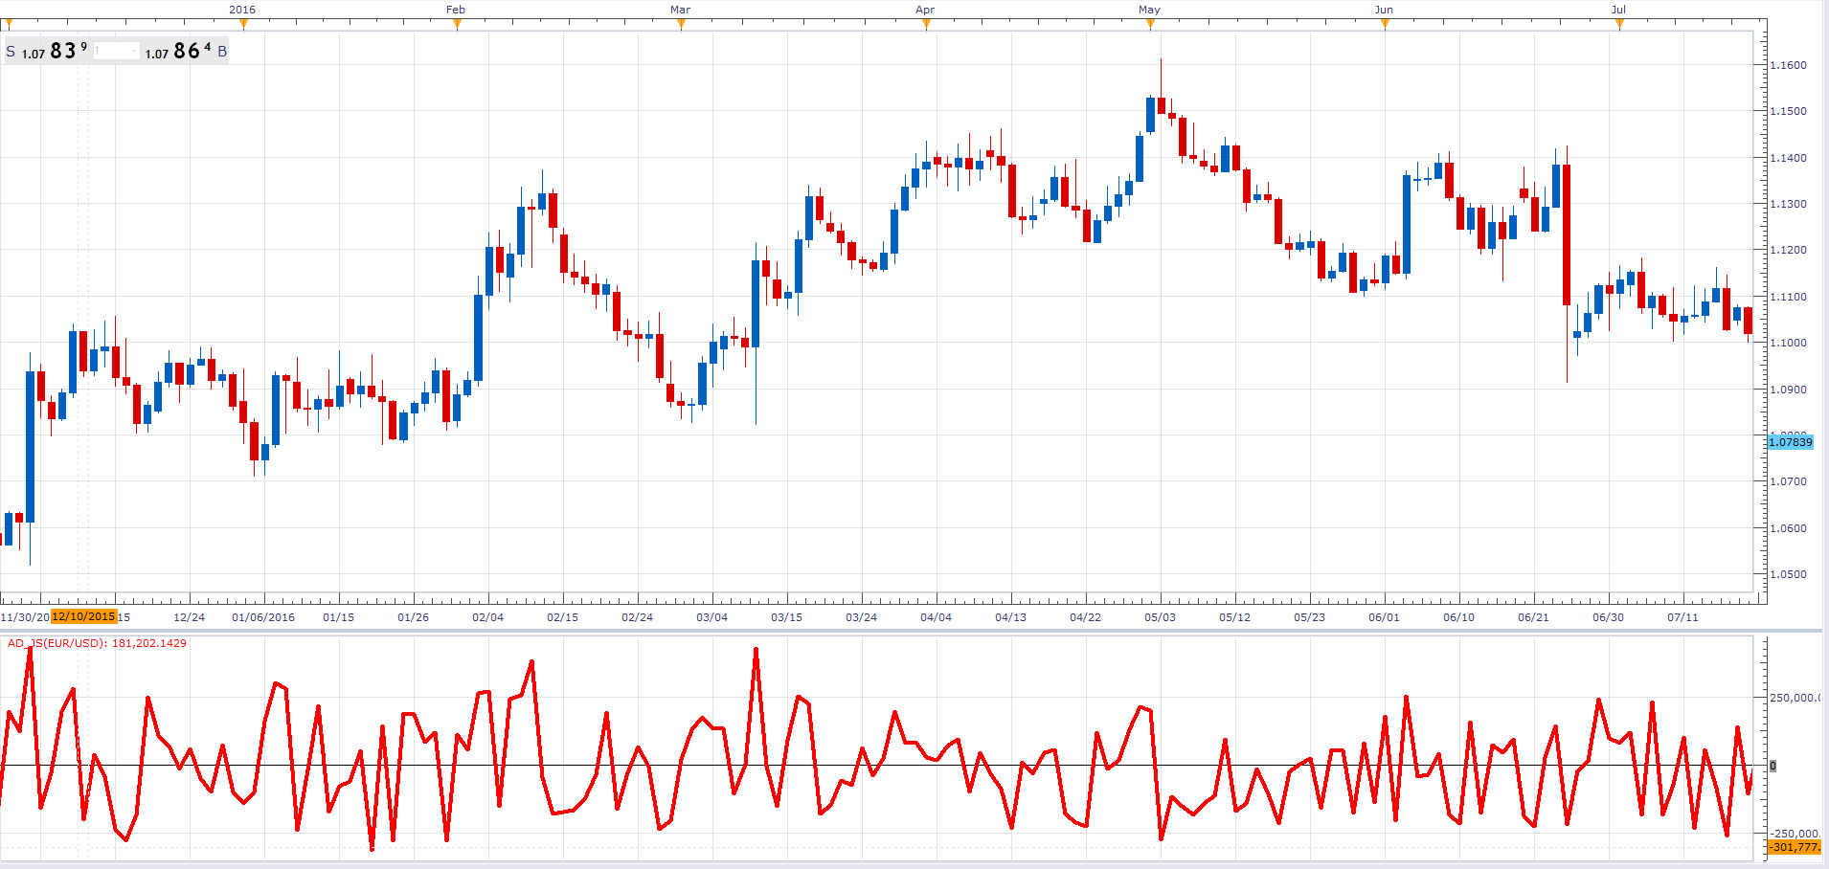This screenshot has height=869, width=1829.
Task: Click the 02/04 date axis label
Action: [487, 617]
